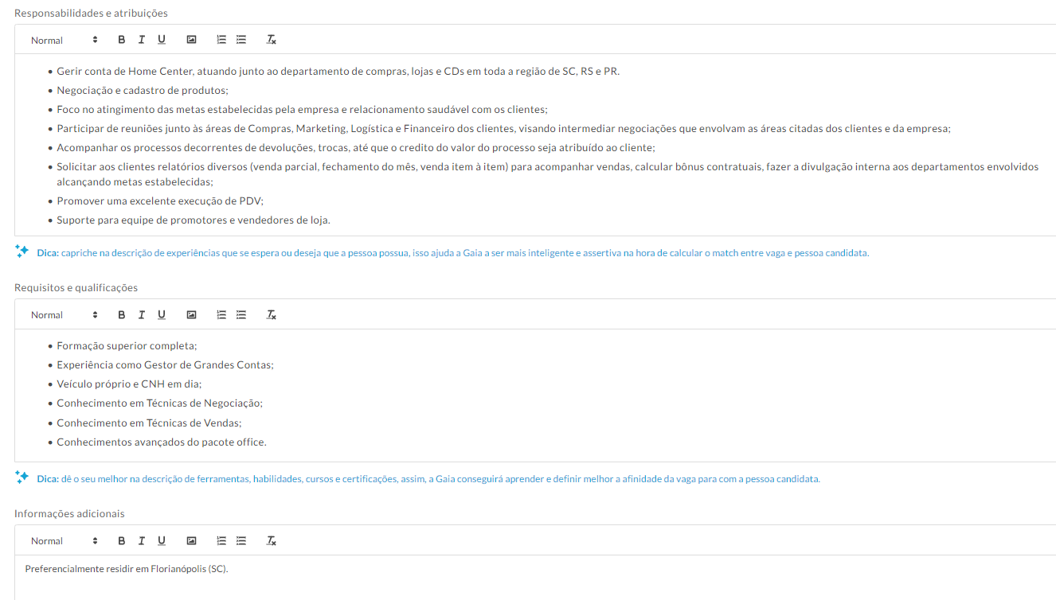Place cursor on 'Negociação e cadastro de produtos' line
This screenshot has width=1056, height=600.
(143, 91)
